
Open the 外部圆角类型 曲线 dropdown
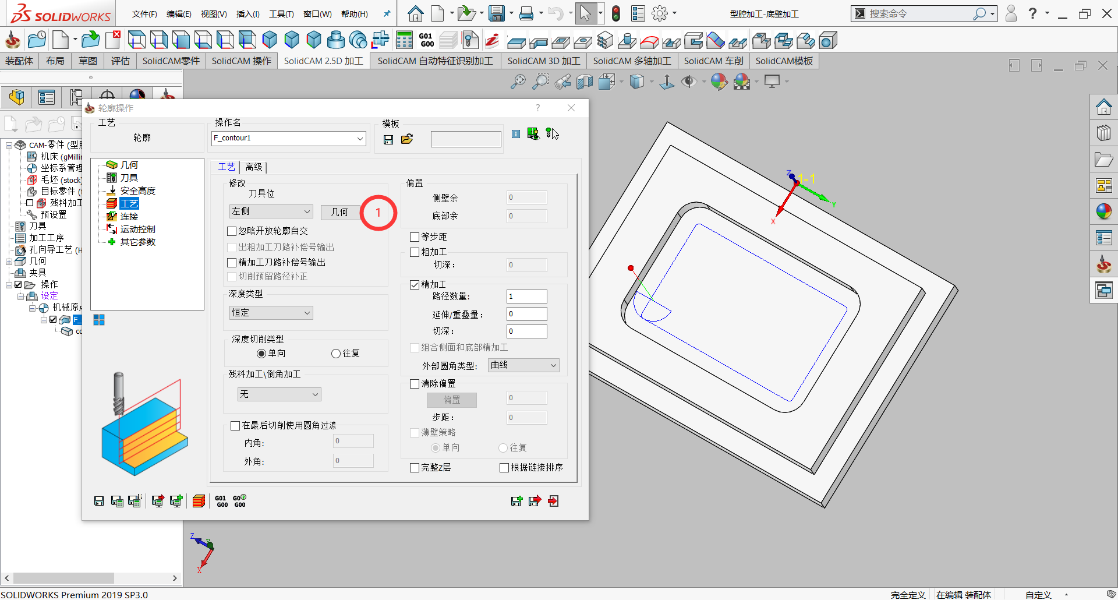(x=523, y=365)
